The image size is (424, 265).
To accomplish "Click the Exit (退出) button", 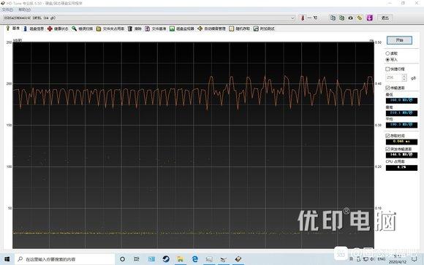I will pos(385,18).
